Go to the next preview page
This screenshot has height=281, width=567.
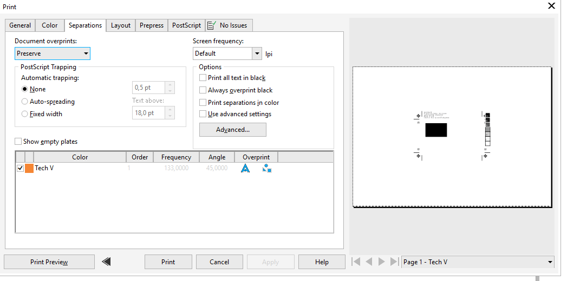pos(382,262)
